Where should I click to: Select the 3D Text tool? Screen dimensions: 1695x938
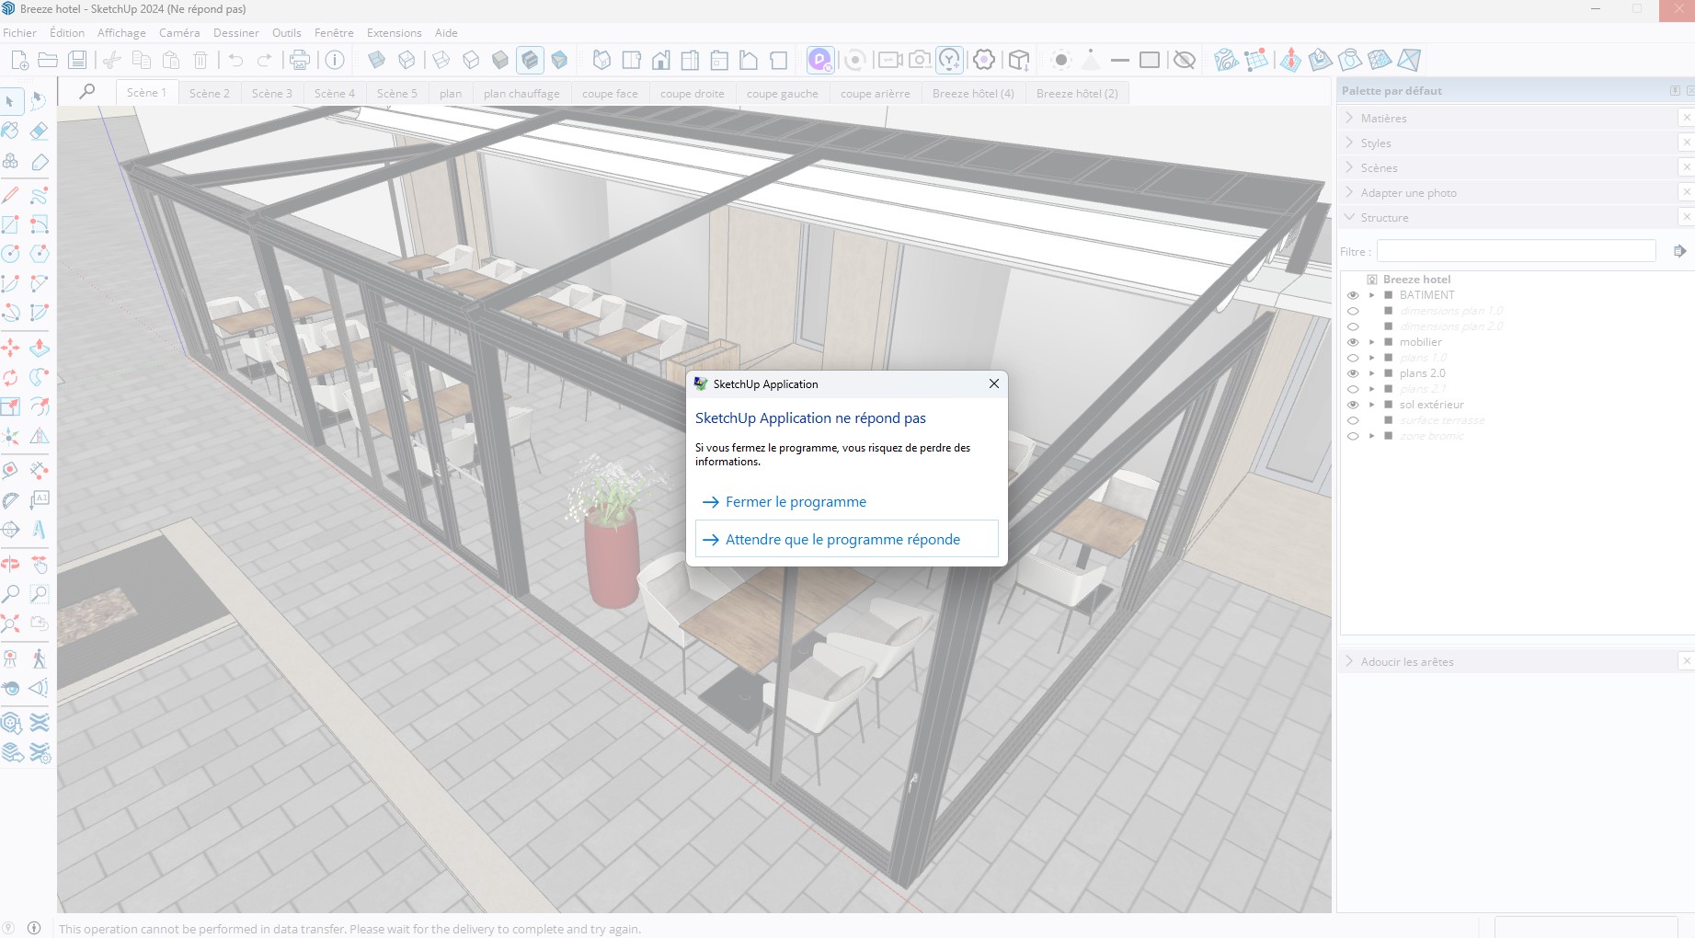tap(39, 530)
